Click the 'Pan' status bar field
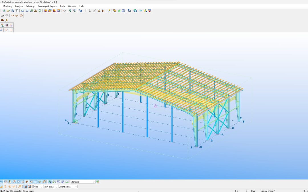 [253, 191]
